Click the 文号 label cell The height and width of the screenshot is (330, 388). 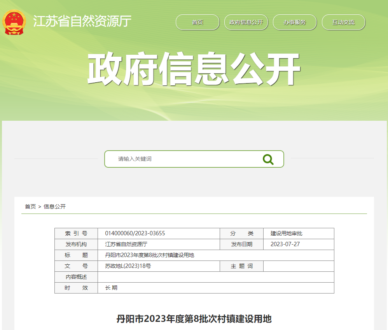coord(76,266)
